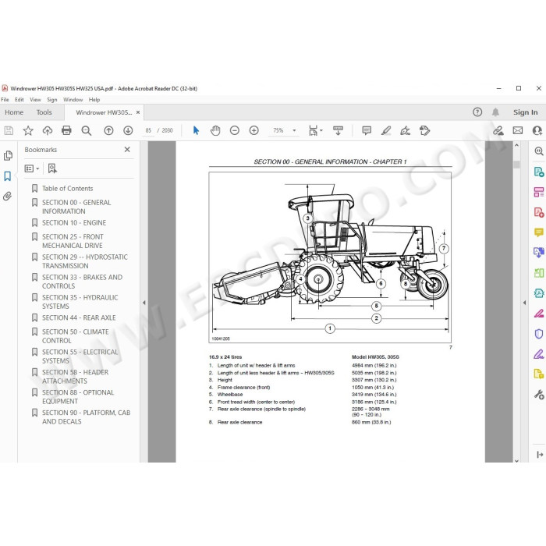546x546 pixels.
Task: Close the Windrower HW305 document tab
Action: click(x=138, y=112)
